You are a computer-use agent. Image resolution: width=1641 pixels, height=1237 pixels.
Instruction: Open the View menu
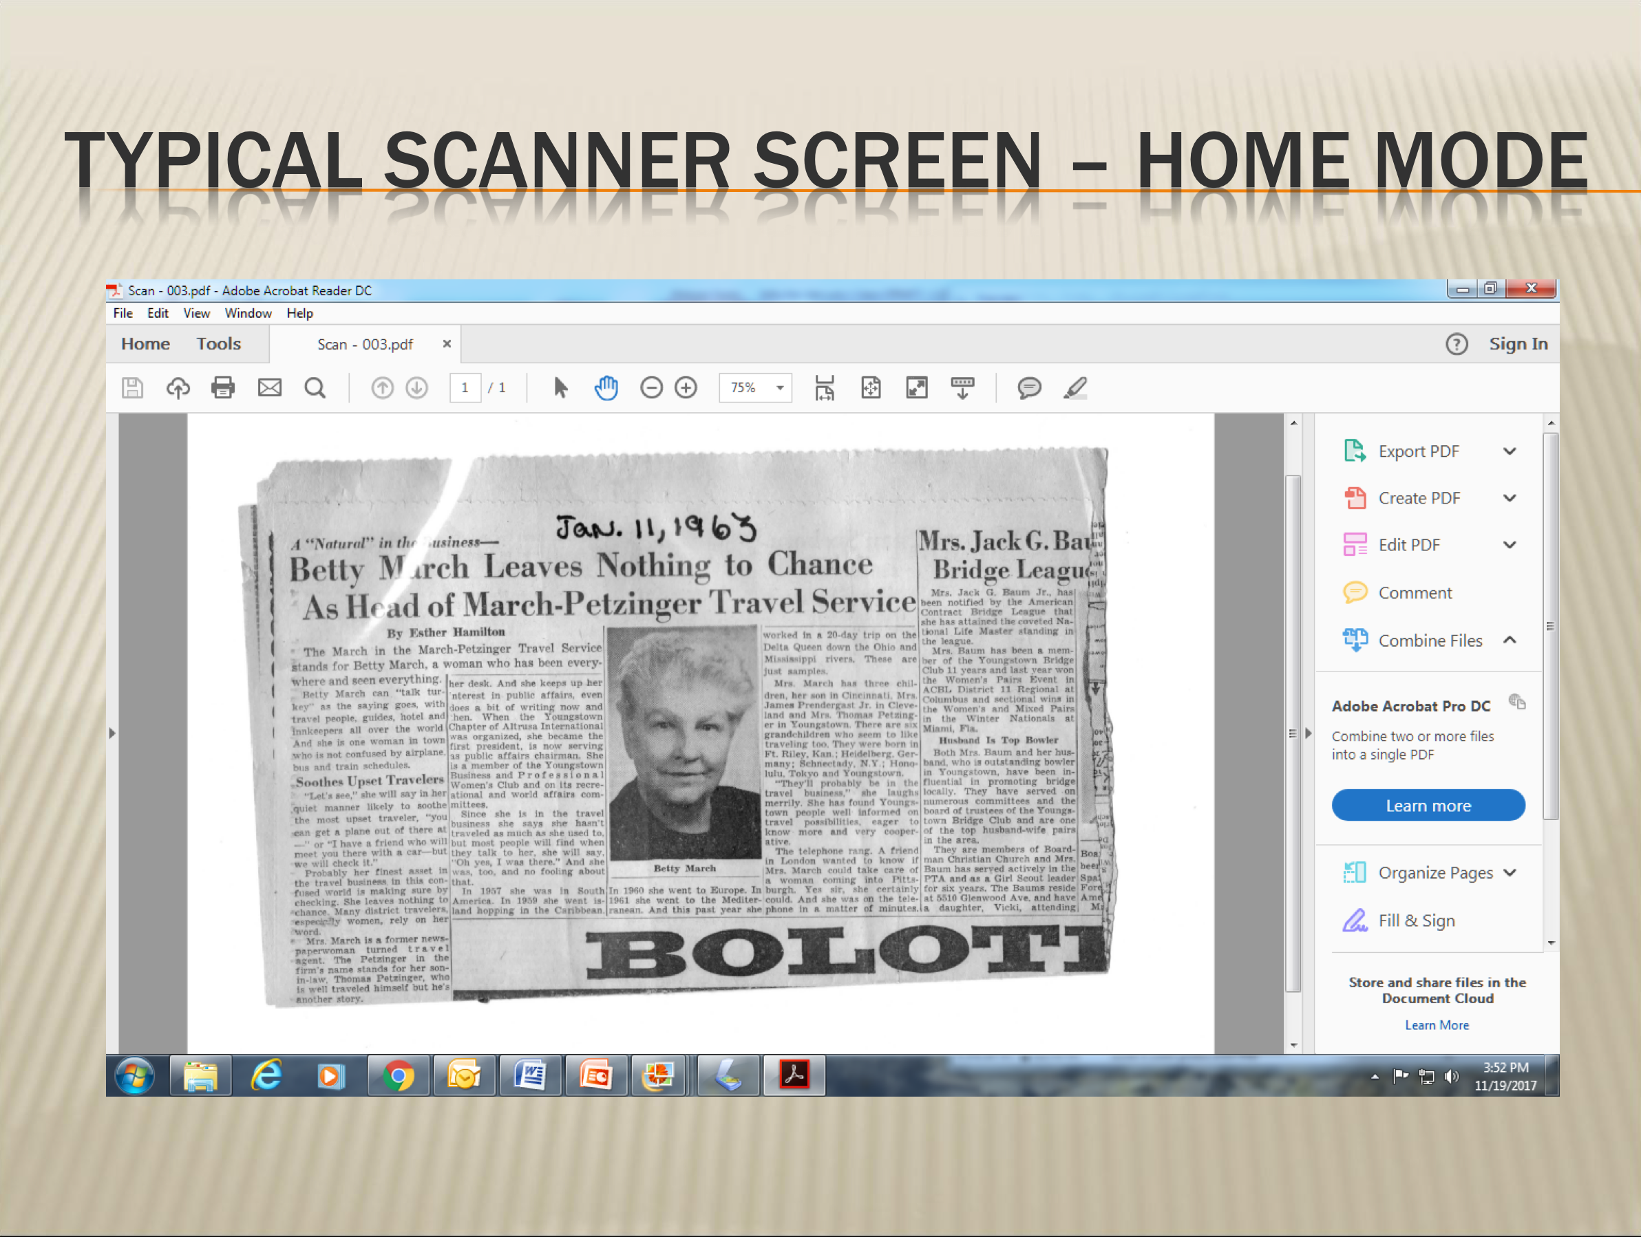click(x=197, y=314)
